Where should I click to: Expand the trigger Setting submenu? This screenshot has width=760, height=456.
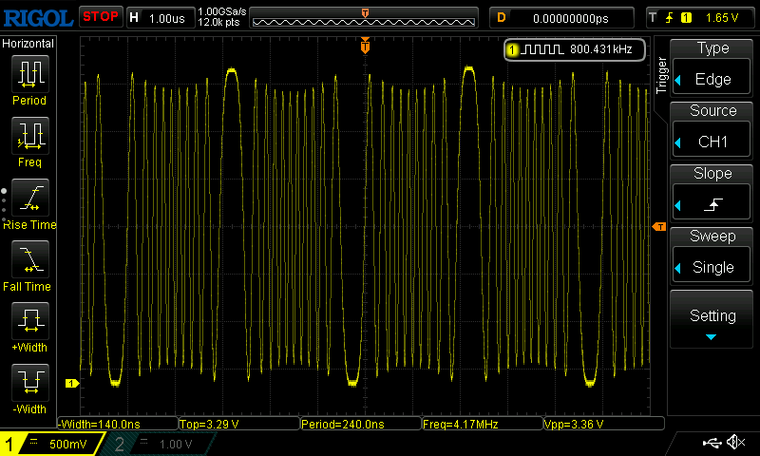[712, 320]
